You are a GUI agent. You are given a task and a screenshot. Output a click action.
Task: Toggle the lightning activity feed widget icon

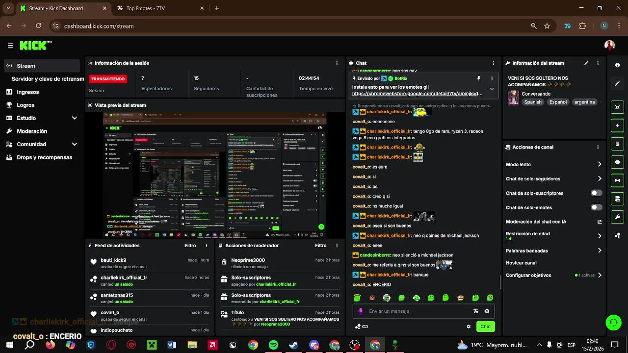click(x=617, y=126)
